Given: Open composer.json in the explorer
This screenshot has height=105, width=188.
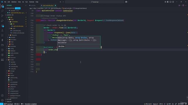Looking at the screenshot, I should (x=14, y=91).
